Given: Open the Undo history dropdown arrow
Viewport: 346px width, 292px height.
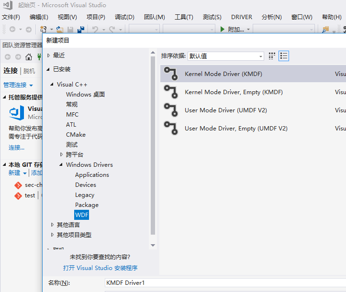Looking at the screenshot, I should [103, 30].
